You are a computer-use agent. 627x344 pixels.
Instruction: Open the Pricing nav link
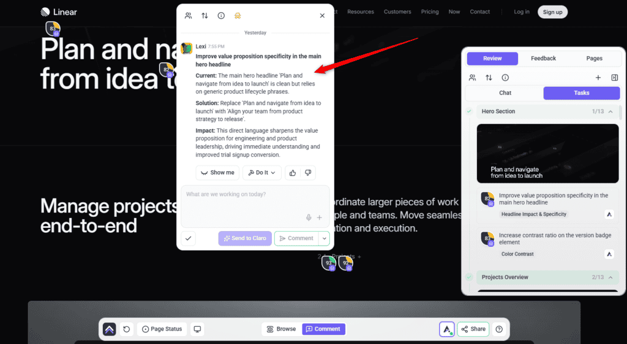point(430,12)
